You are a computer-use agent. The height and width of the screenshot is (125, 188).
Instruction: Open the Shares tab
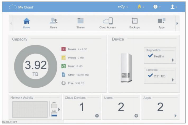(x=81, y=23)
